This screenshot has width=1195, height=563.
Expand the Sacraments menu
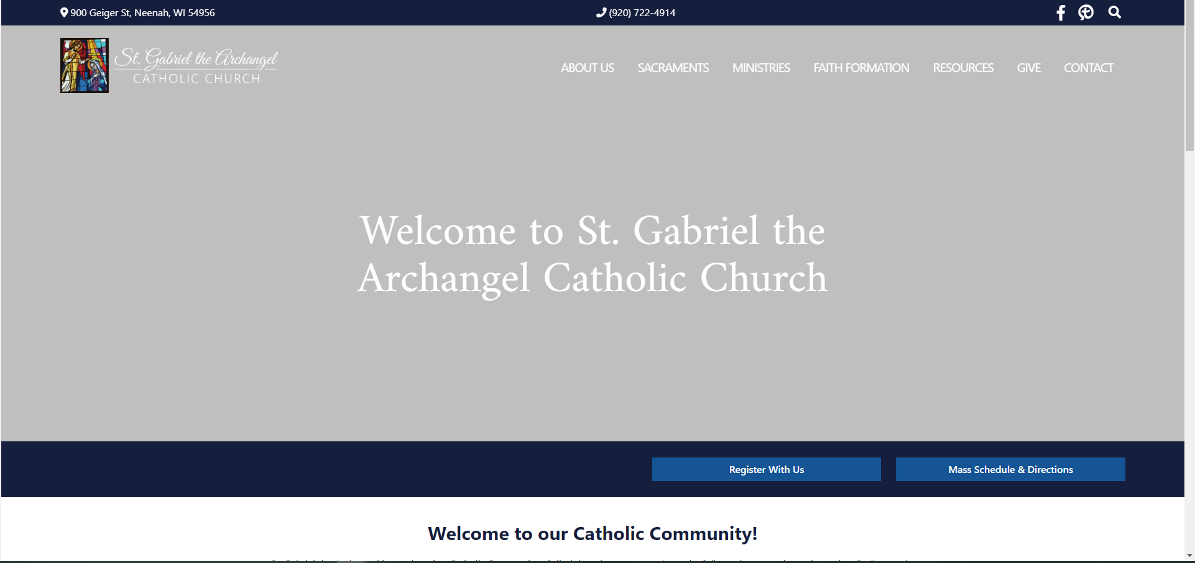(x=673, y=68)
